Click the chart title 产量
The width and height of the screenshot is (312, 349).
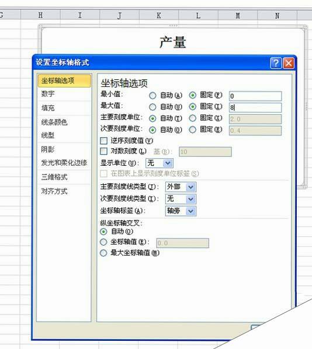[x=173, y=42]
